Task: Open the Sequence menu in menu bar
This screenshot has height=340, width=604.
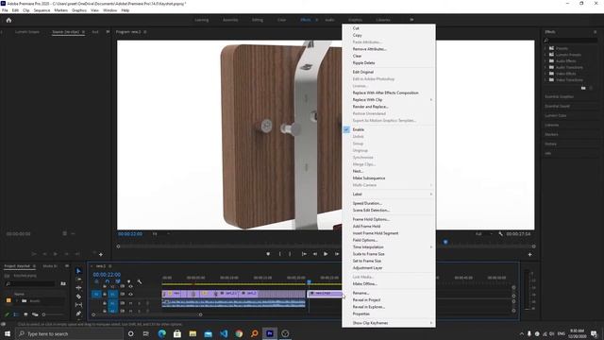Action: coord(42,10)
